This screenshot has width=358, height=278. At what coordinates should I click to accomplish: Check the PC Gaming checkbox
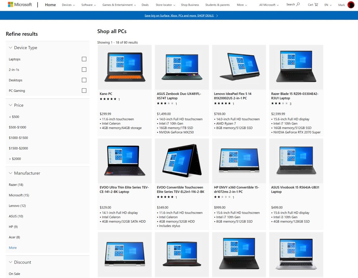[84, 91]
